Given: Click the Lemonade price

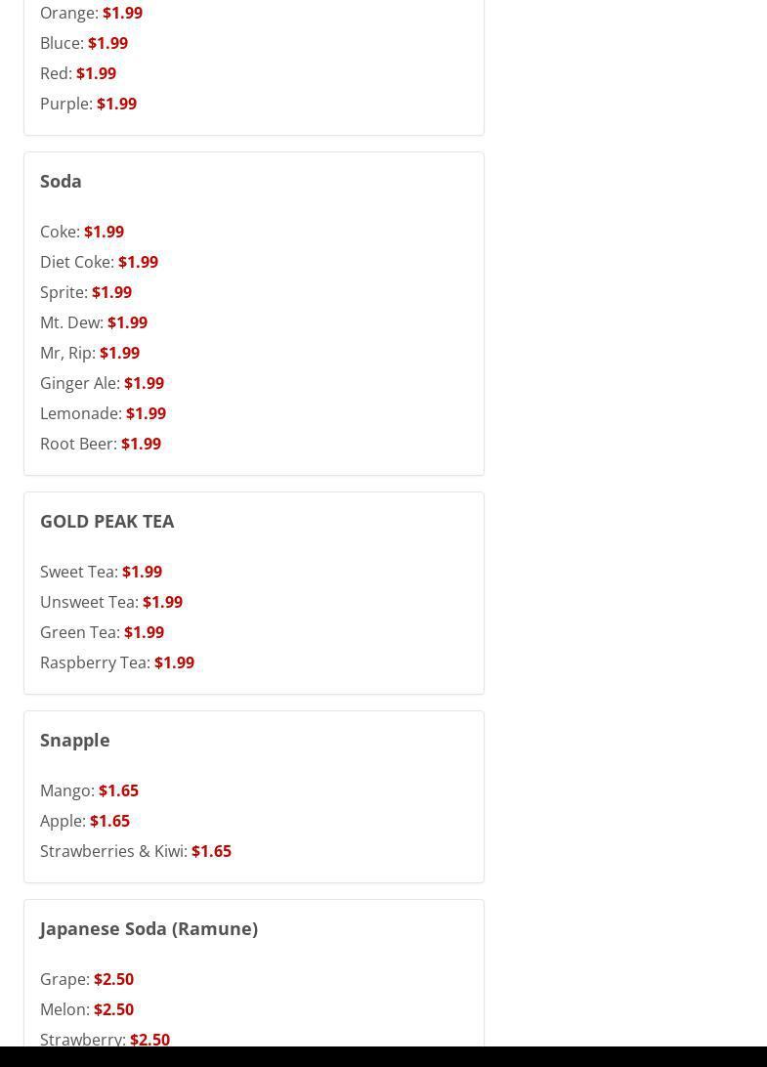Looking at the screenshot, I should tap(146, 413).
